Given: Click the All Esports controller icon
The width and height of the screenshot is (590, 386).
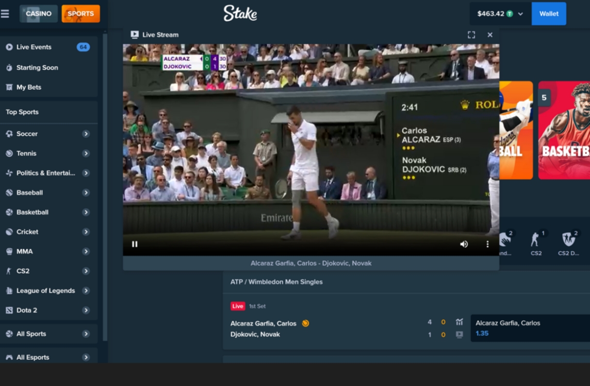Looking at the screenshot, I should click(x=9, y=357).
